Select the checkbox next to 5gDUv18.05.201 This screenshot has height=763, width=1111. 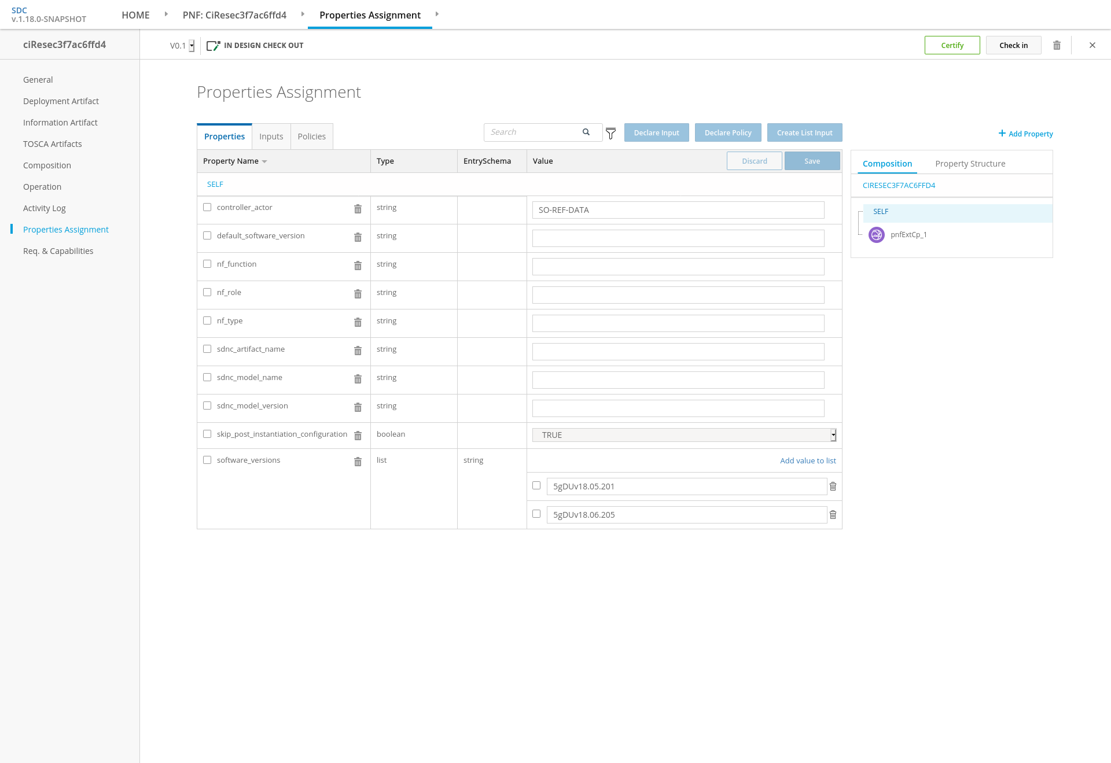tap(536, 485)
